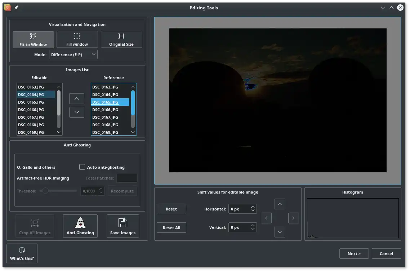This screenshot has height=272, width=410.
Task: Nudge editable image downward with arrow
Action: (x=280, y=232)
